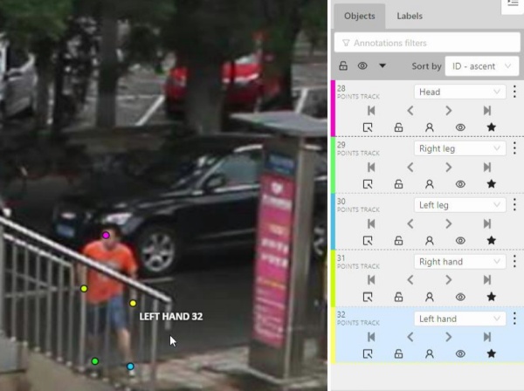Image resolution: width=524 pixels, height=391 pixels.
Task: Lock all objects with header lock icon
Action: click(343, 65)
